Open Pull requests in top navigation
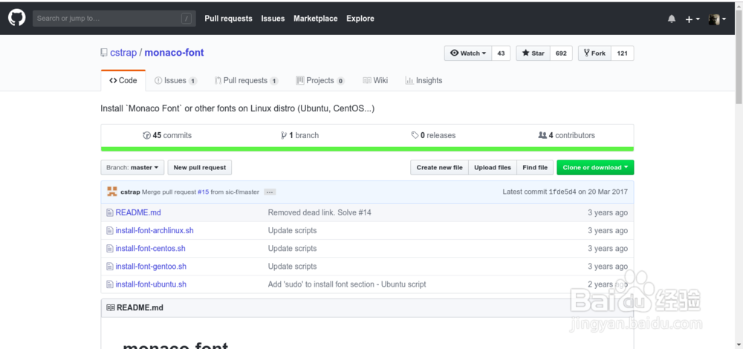 point(228,19)
